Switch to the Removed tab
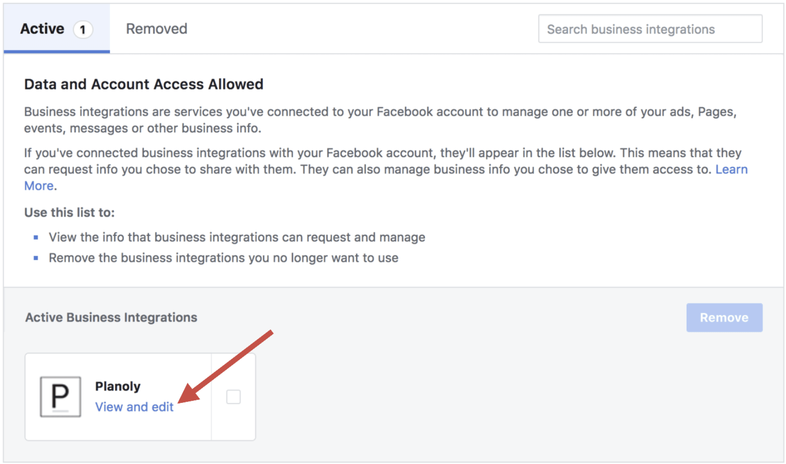 point(157,29)
